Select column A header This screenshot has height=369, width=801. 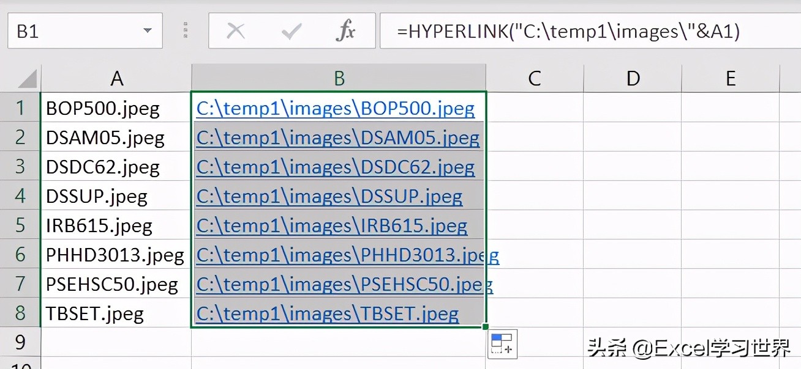(116, 78)
